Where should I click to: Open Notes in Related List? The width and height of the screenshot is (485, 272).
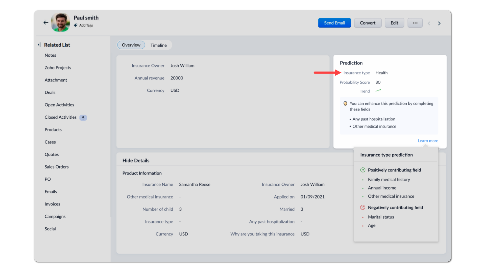50,55
